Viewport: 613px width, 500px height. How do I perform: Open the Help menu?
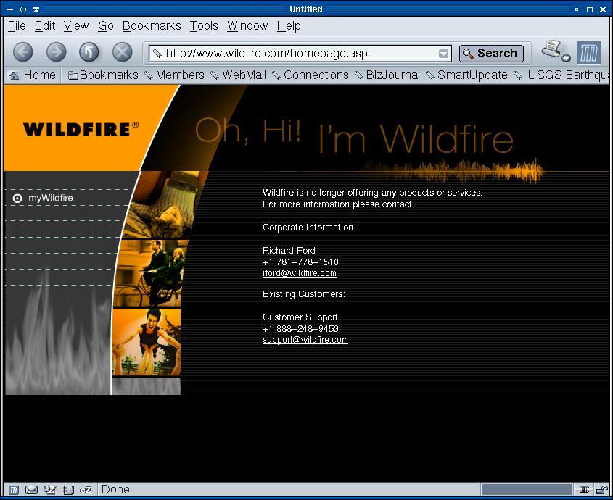pos(289,26)
